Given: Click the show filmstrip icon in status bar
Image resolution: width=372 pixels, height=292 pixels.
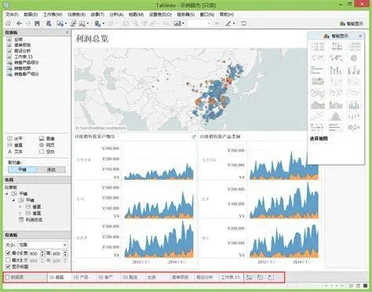Looking at the screenshot, I should tap(358, 286).
